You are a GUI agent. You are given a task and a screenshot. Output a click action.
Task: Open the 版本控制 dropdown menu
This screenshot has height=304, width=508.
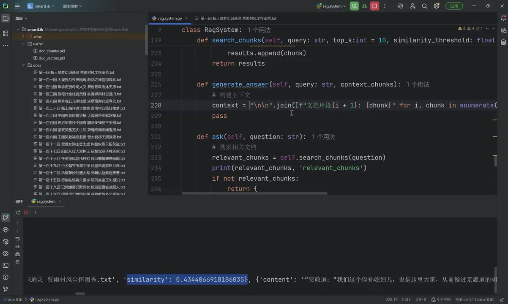coord(72,6)
